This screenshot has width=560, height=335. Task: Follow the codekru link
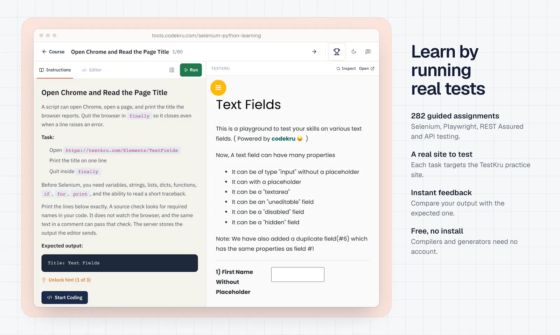tap(283, 139)
